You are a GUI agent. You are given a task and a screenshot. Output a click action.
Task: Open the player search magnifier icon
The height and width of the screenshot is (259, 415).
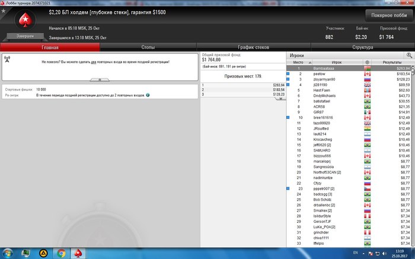click(x=409, y=55)
